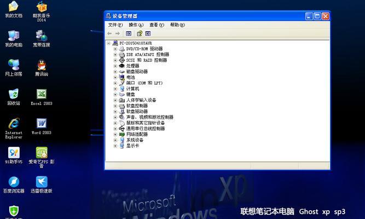This screenshot has width=365, height=219.
Task: Click the Forward arrow in Device Manager toolbar
Action: [x=118, y=33]
